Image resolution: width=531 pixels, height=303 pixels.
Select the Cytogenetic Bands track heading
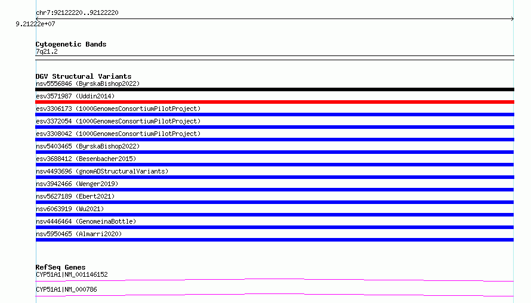click(x=71, y=44)
